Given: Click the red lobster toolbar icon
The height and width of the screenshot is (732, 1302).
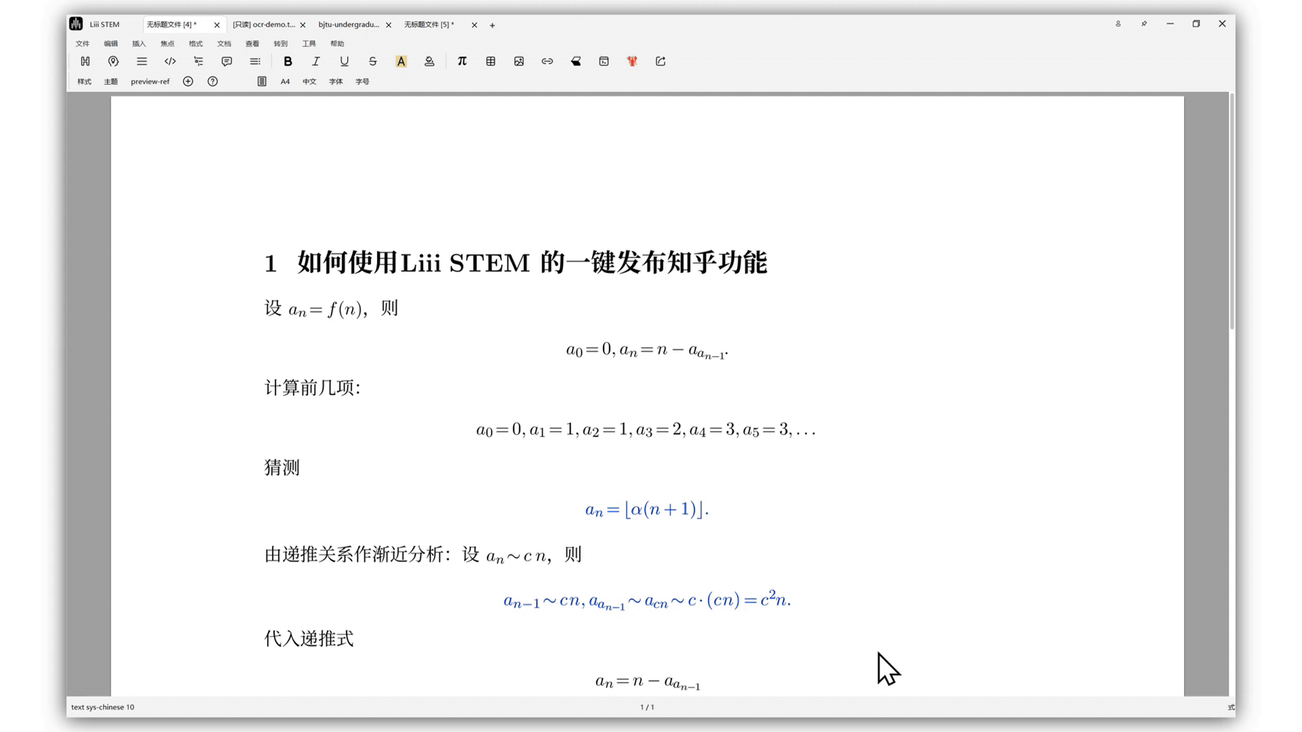Looking at the screenshot, I should tap(632, 61).
